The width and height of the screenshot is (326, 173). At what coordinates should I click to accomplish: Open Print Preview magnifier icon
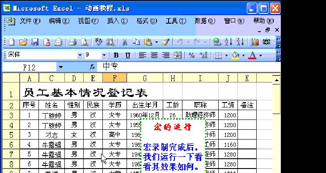85,42
